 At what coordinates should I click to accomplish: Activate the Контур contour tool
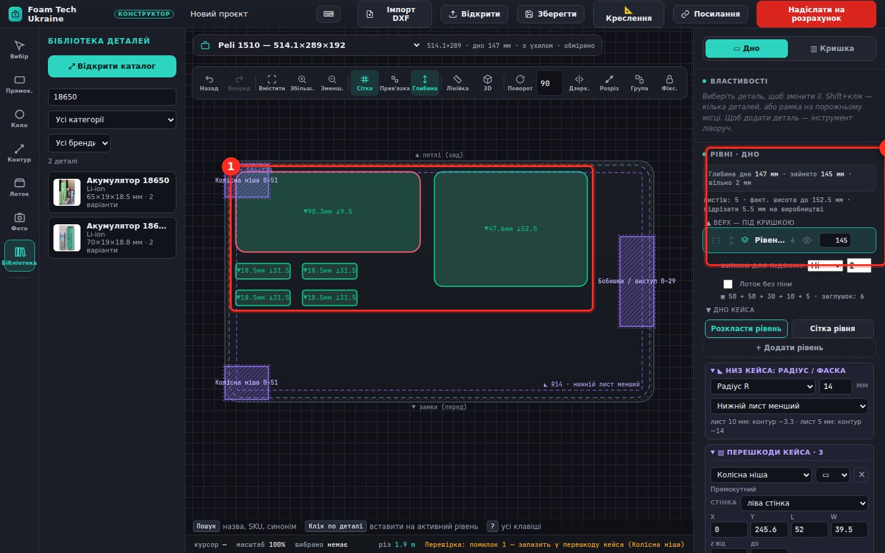pyautogui.click(x=19, y=153)
